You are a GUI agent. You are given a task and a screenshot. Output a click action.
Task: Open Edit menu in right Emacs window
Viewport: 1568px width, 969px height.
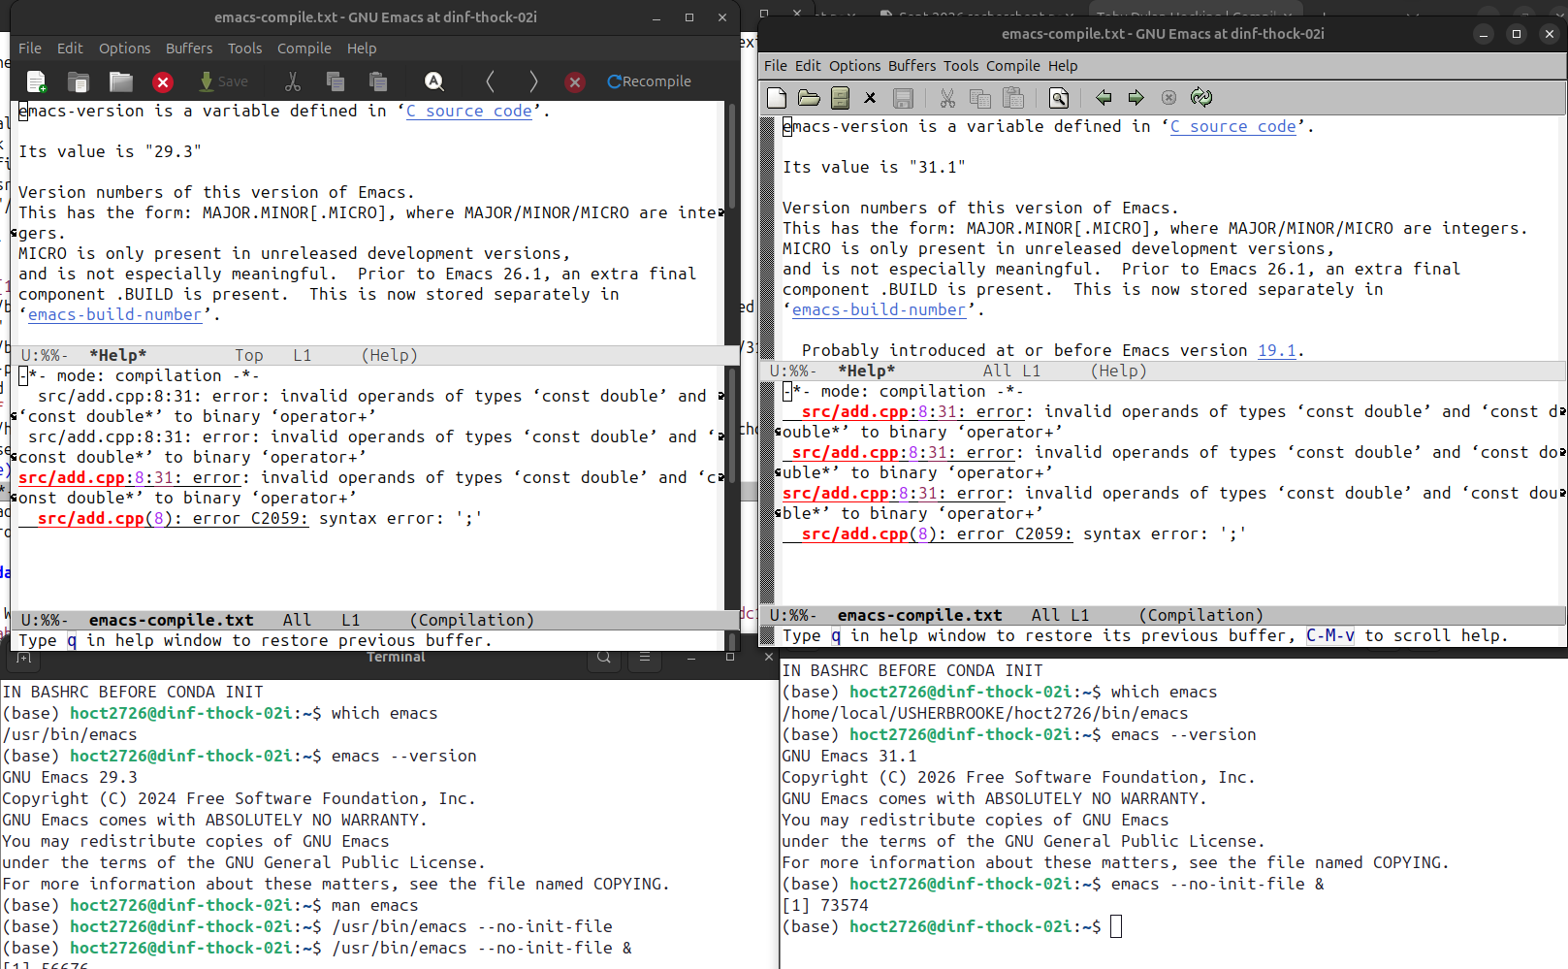[x=808, y=66]
